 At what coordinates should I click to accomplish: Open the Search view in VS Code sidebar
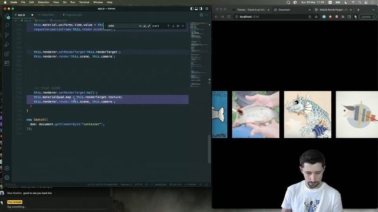coord(7,25)
